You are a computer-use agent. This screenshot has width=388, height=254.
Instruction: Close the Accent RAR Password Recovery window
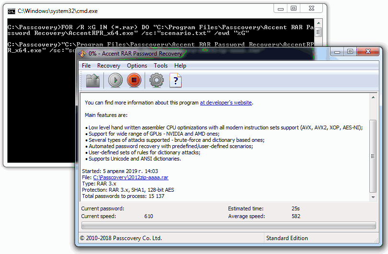point(368,51)
